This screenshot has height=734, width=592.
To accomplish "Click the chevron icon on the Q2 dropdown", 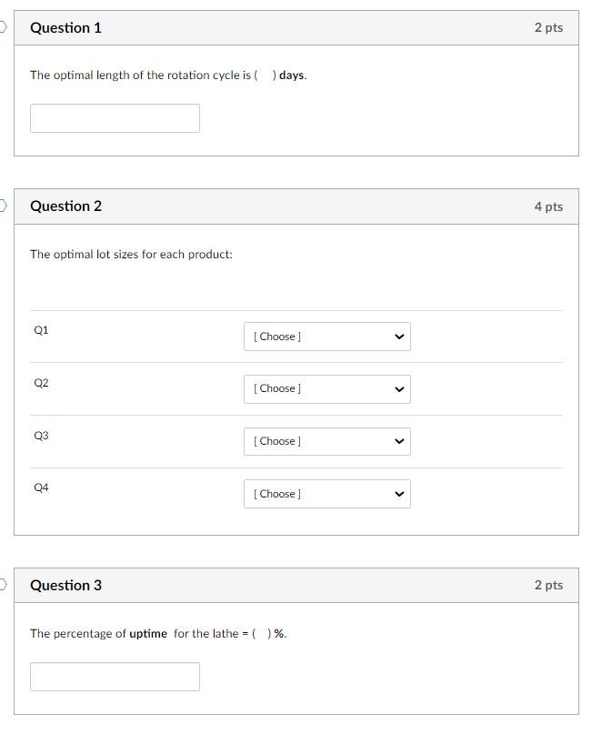I will point(398,388).
